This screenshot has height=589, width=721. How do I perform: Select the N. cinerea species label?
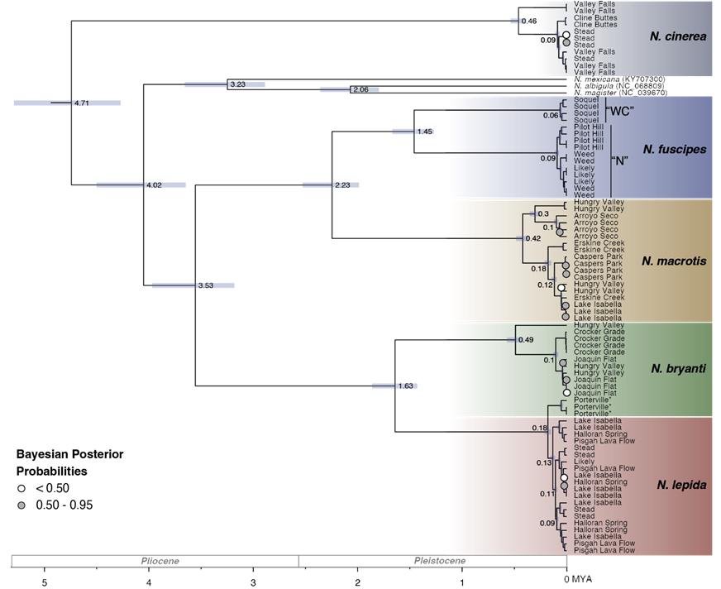click(678, 36)
